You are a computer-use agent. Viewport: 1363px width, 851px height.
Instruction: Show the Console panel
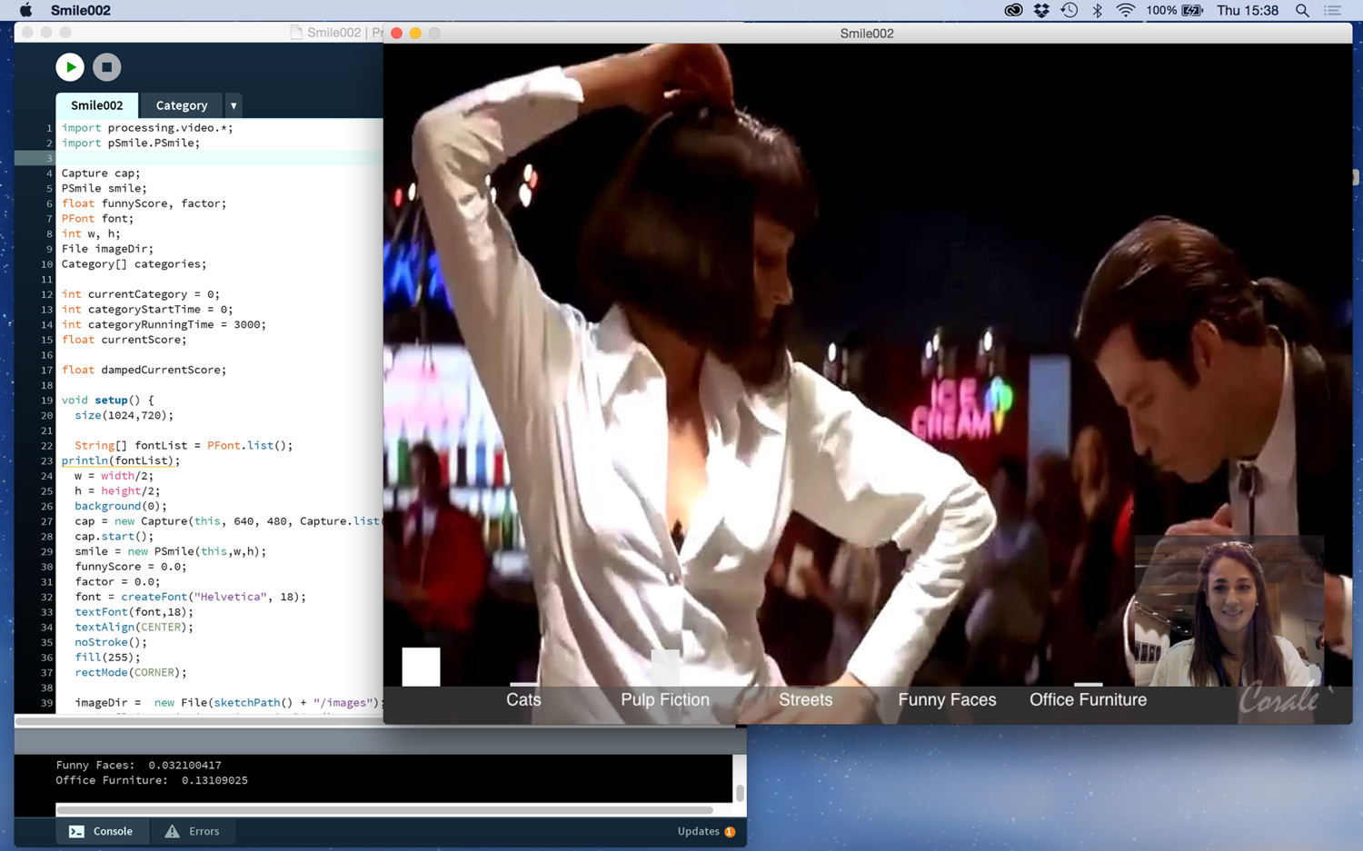101,831
